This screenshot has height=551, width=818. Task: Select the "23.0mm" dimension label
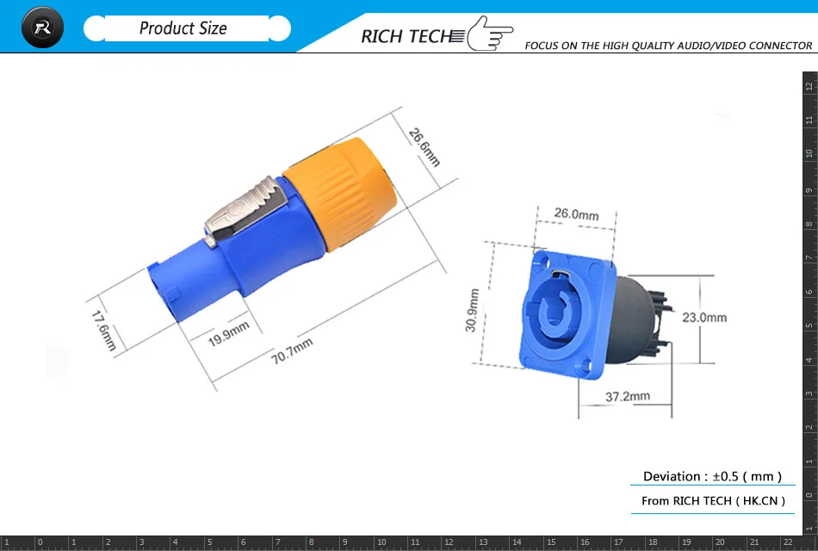[704, 317]
